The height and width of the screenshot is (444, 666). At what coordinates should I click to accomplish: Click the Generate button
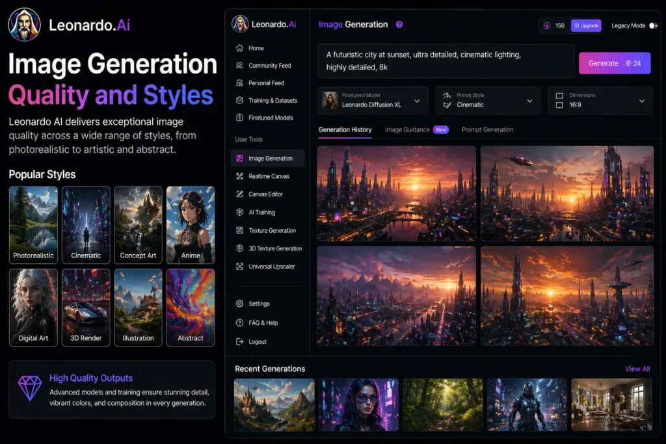click(x=615, y=63)
